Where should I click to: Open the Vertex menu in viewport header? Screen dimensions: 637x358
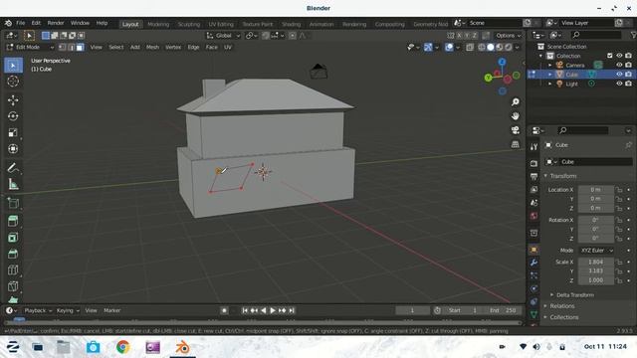click(173, 47)
